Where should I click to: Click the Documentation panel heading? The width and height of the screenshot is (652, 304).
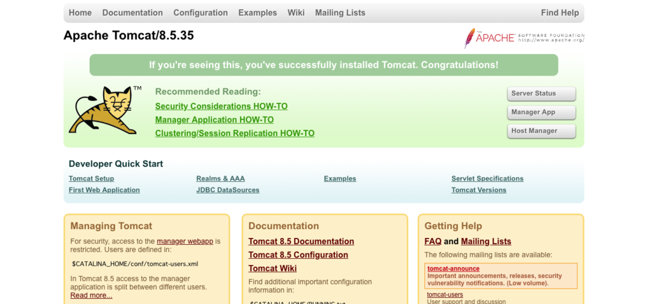point(284,226)
